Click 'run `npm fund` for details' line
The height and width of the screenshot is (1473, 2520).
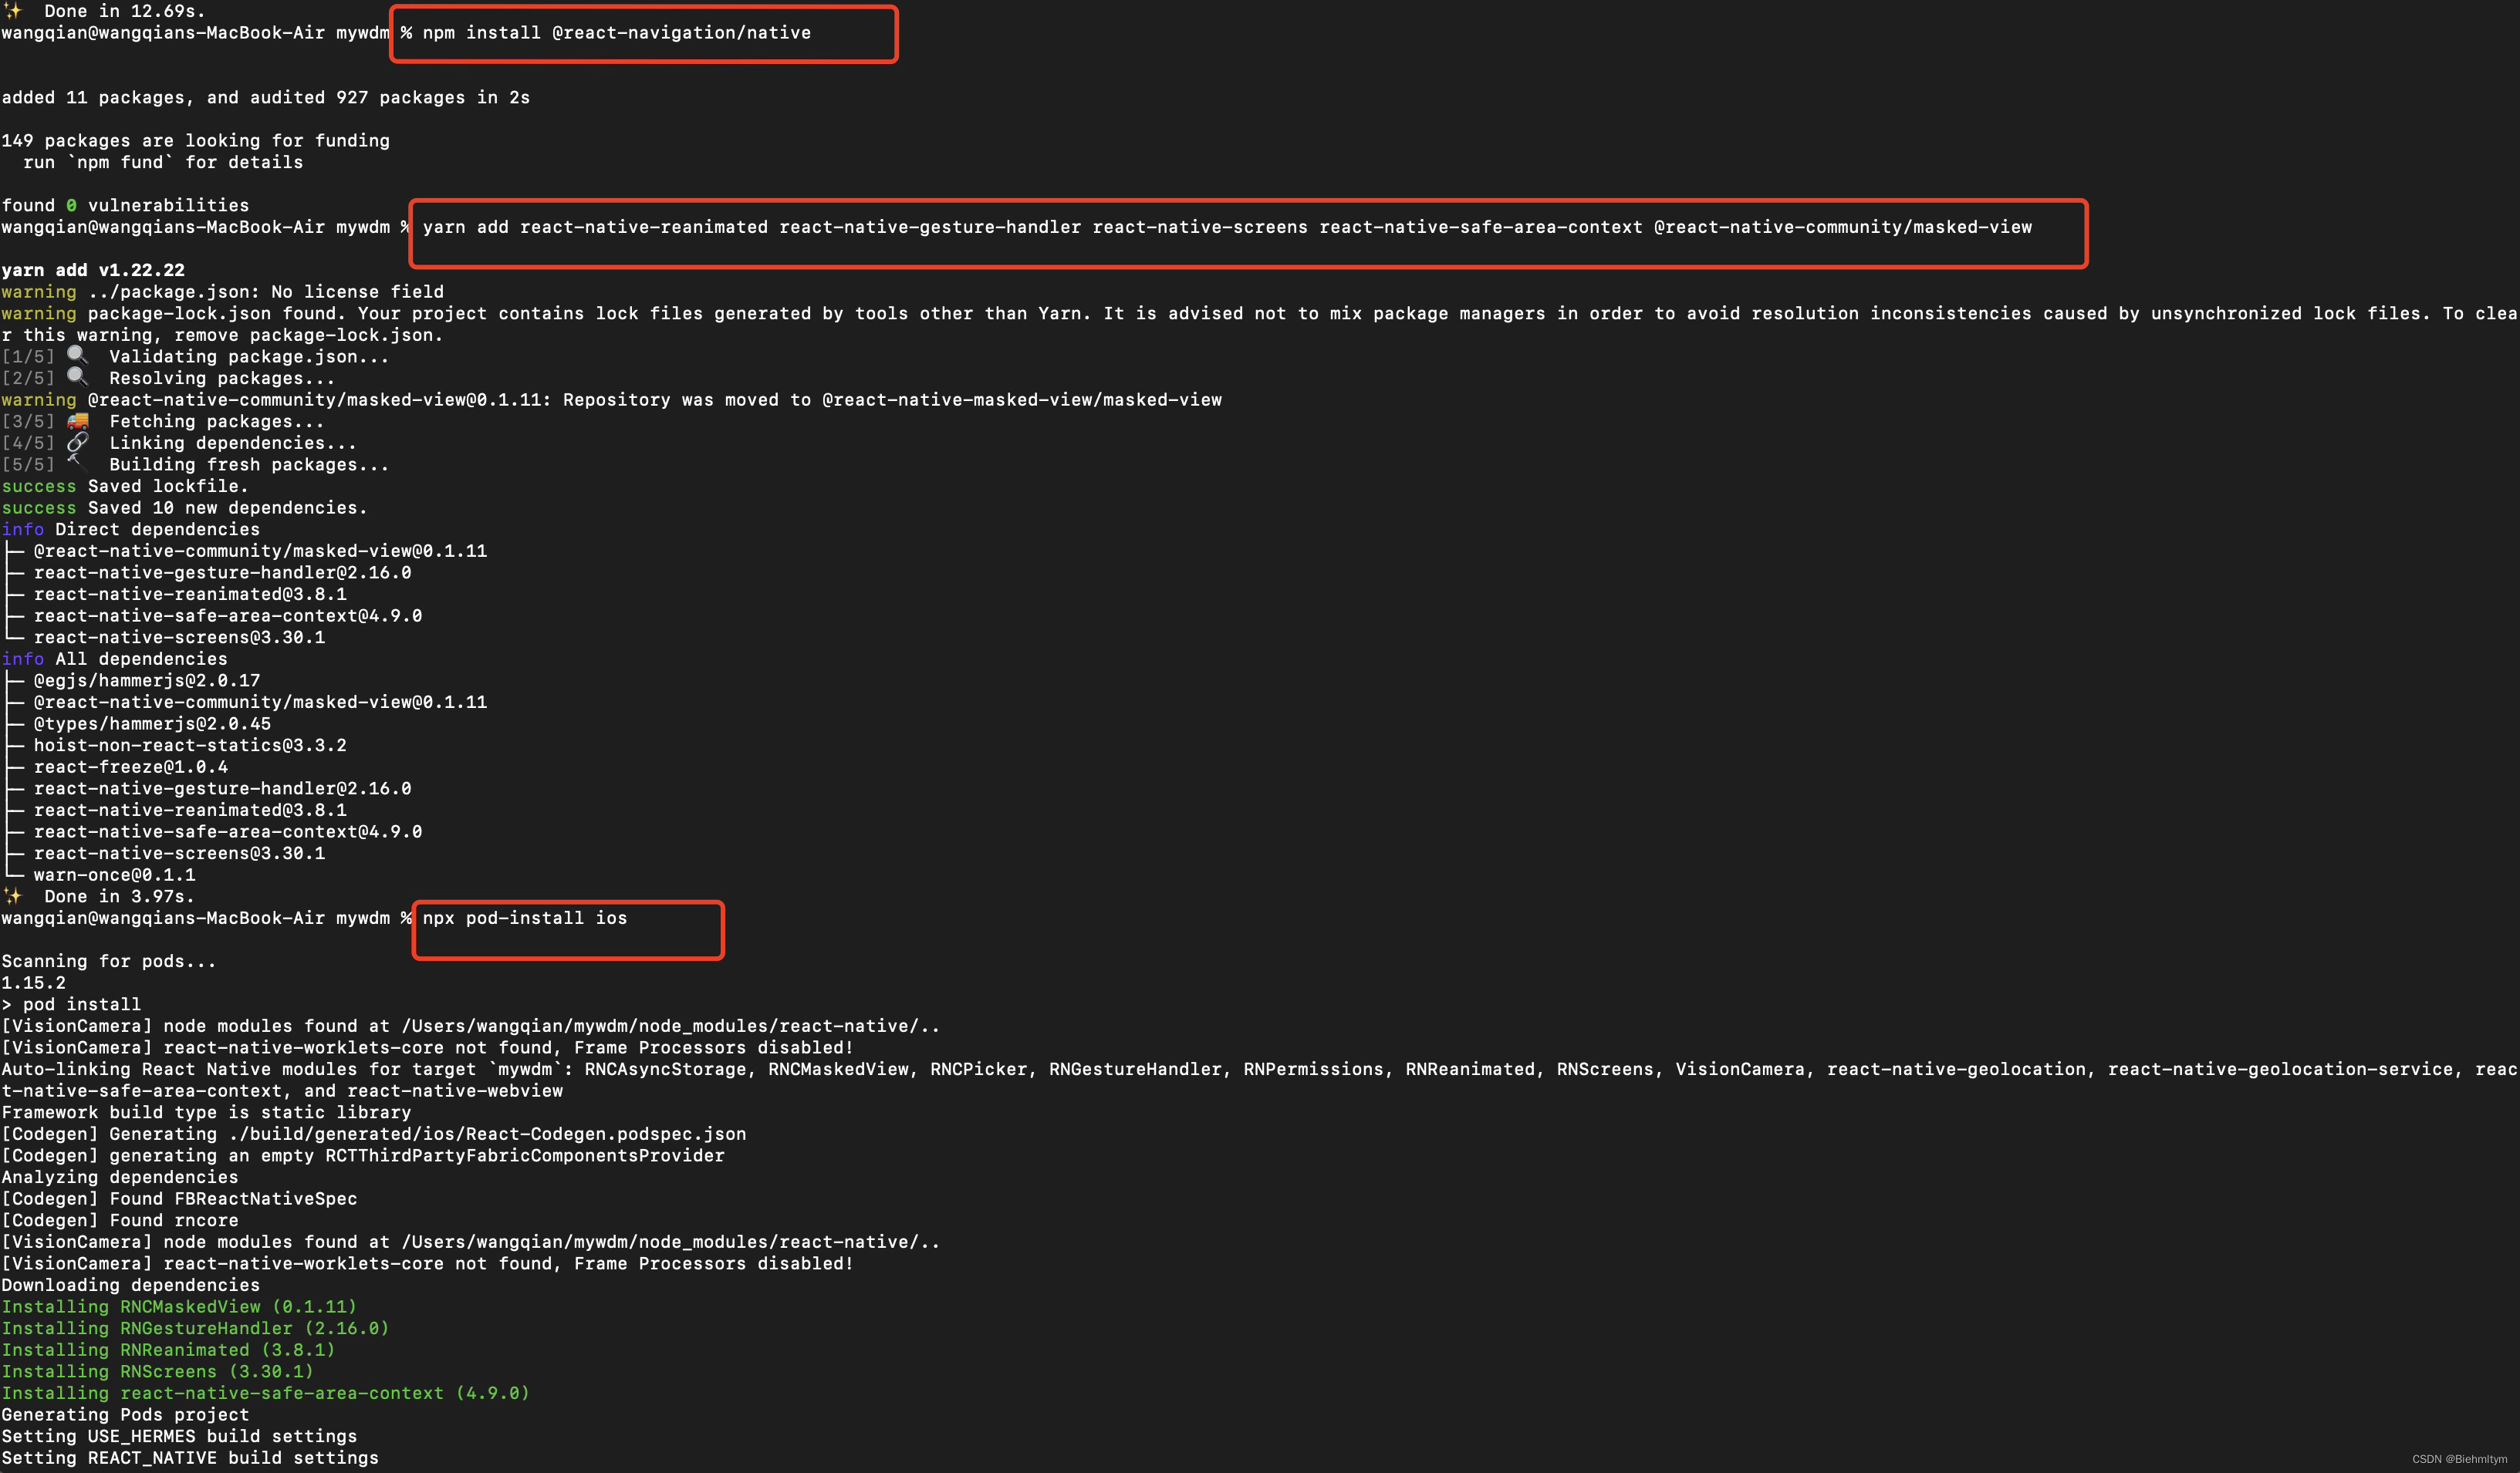(163, 162)
